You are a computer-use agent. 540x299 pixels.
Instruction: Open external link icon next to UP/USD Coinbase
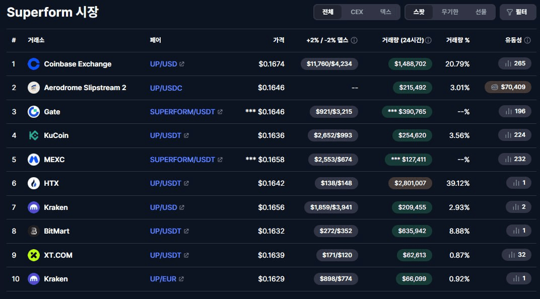pos(182,64)
